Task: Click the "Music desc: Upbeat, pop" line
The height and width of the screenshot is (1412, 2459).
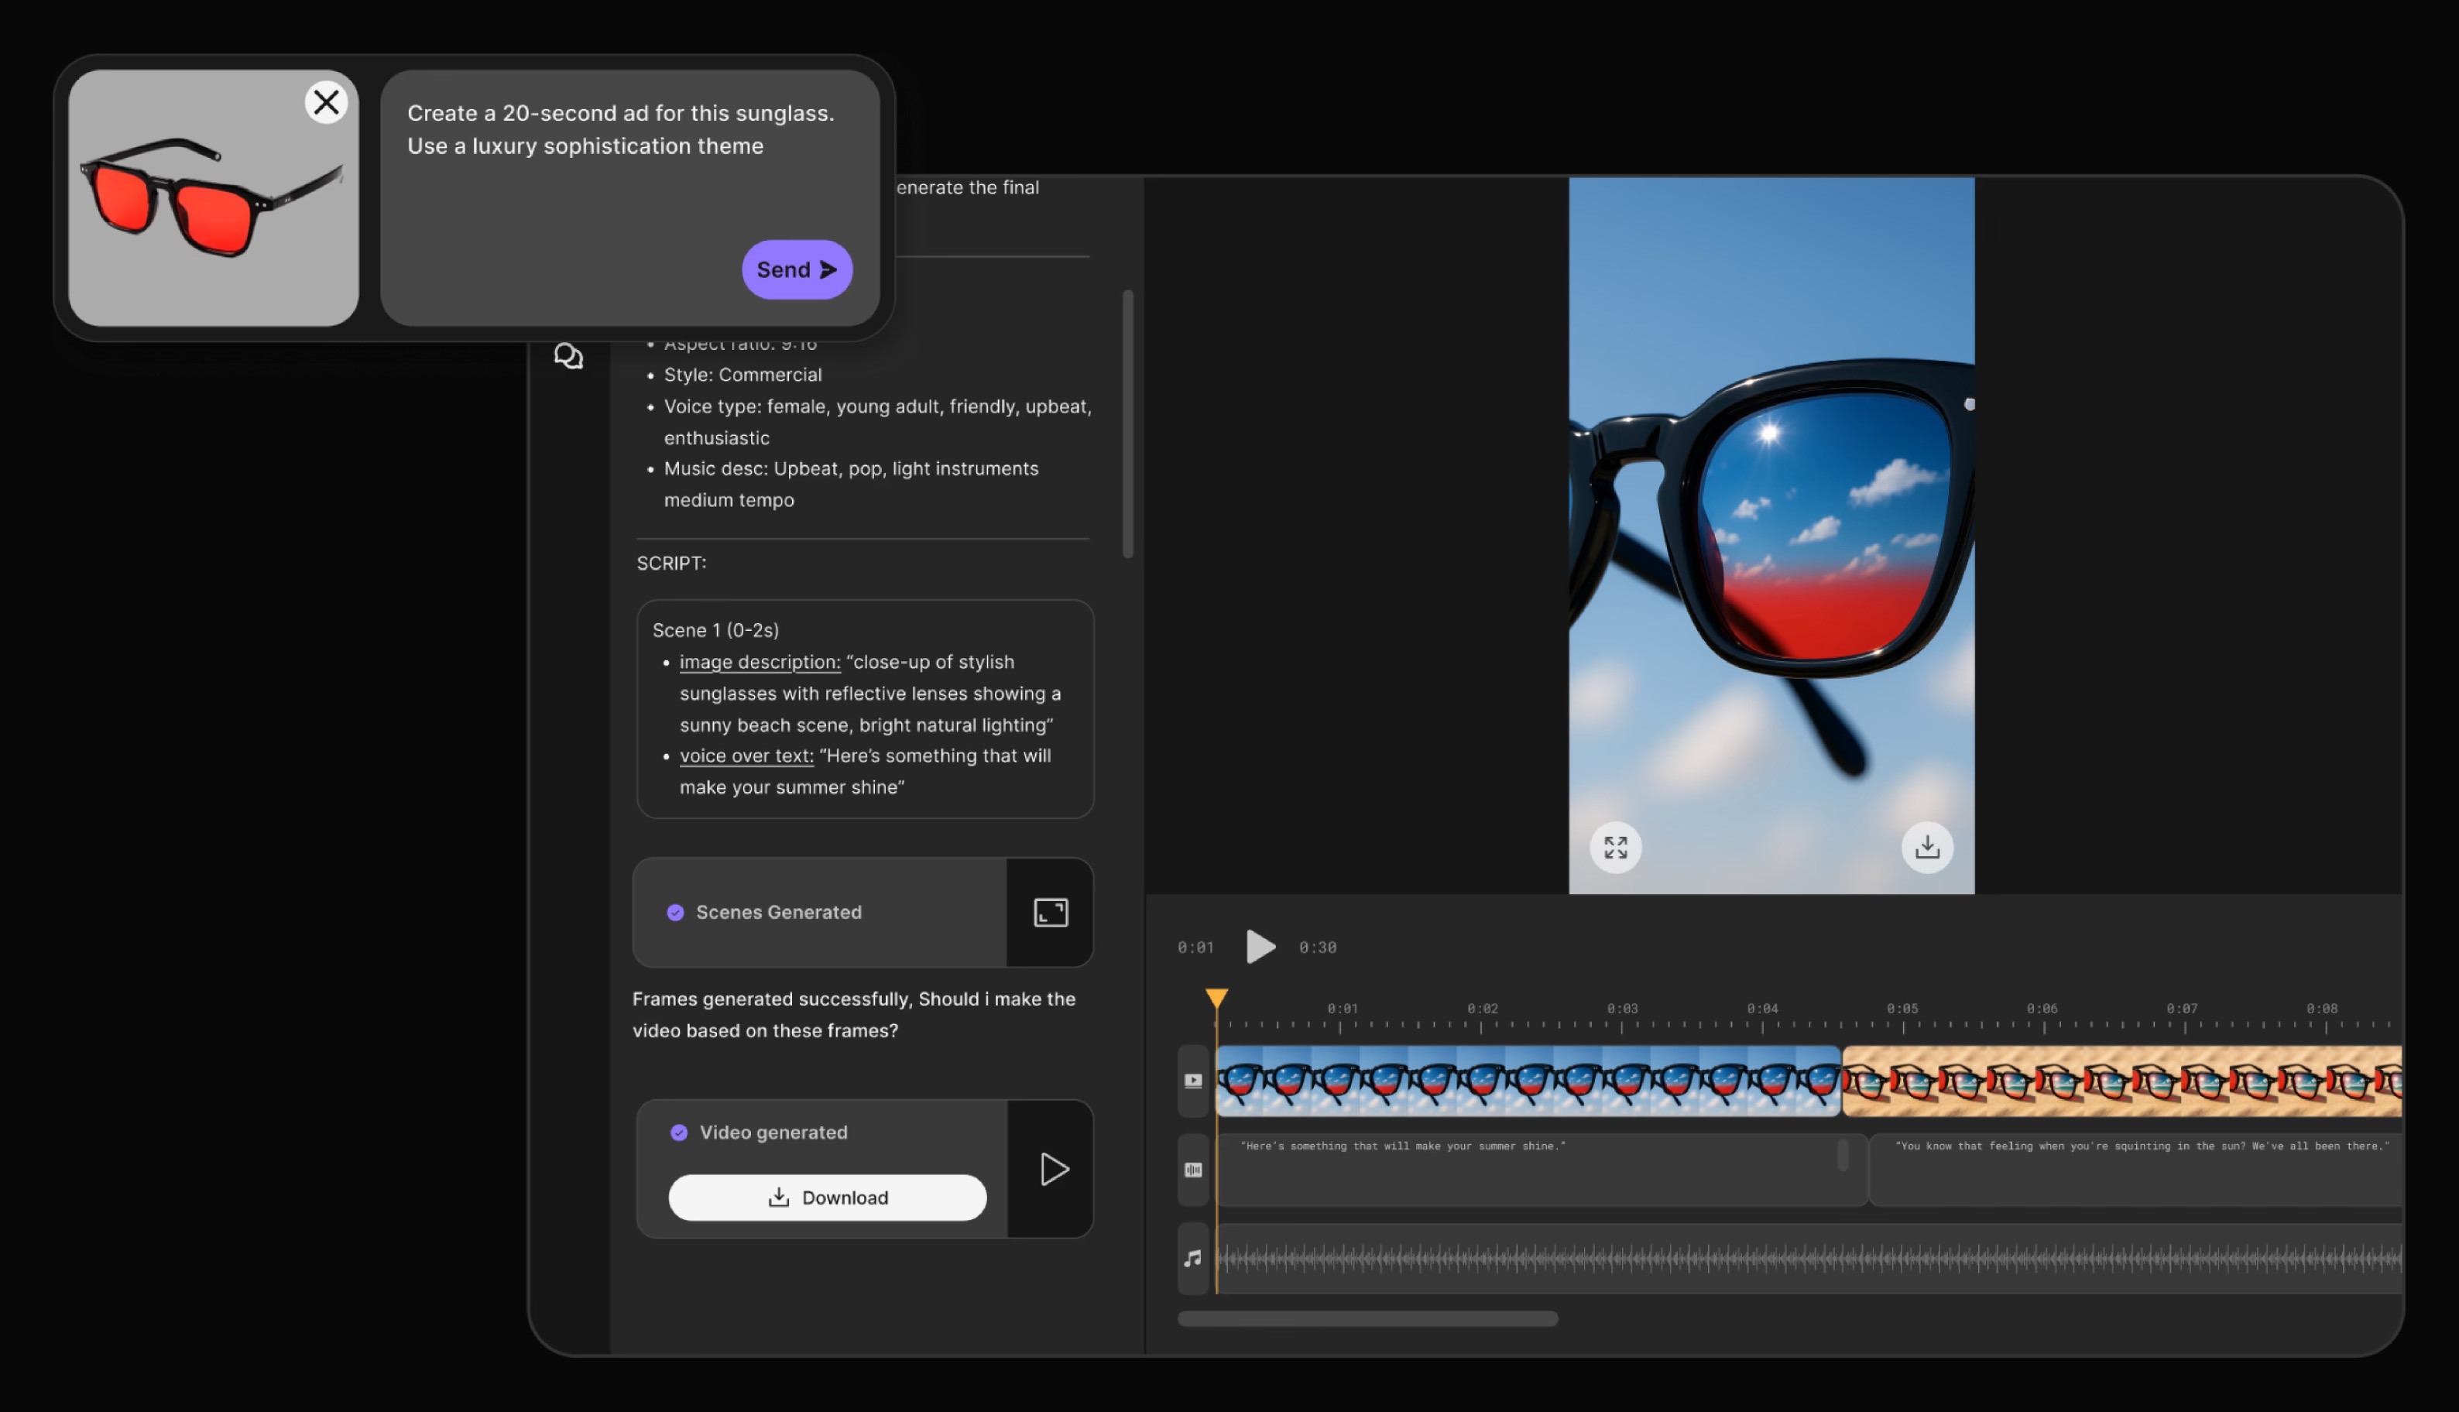Action: [850, 484]
